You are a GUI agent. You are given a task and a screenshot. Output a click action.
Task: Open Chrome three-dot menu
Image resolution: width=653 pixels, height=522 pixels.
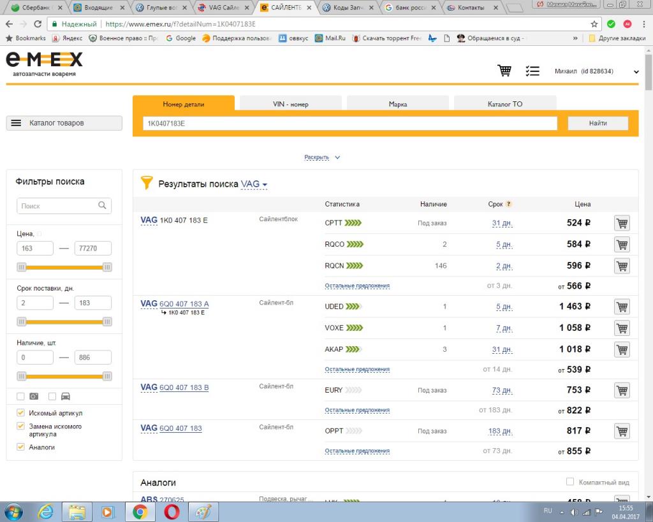(644, 24)
